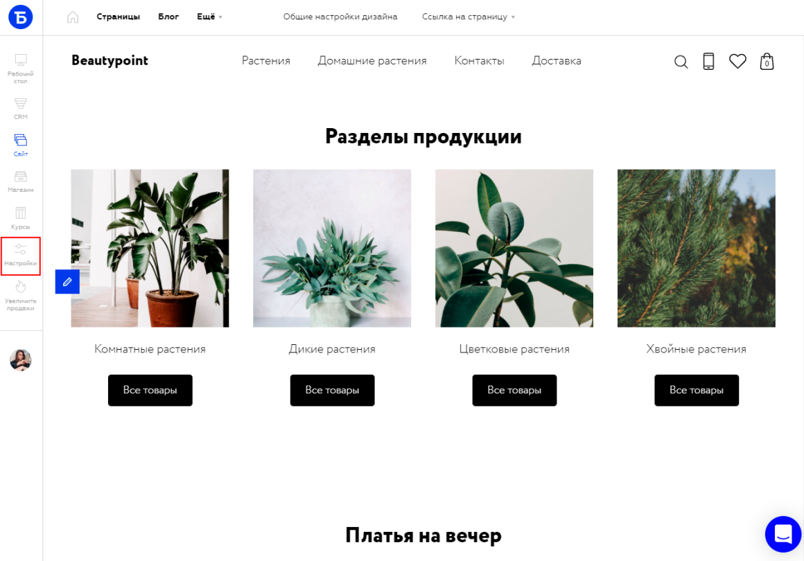
Task: Open the favorites heart icon
Action: 737,62
